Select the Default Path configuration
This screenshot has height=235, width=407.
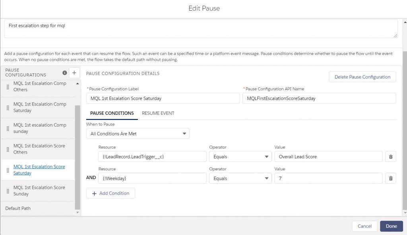point(18,208)
